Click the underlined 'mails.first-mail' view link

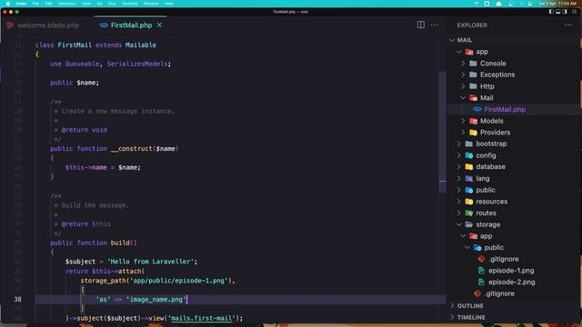202,318
